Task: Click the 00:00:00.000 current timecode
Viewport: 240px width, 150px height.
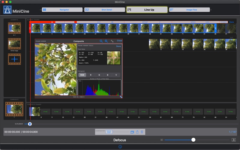Action: point(12,132)
